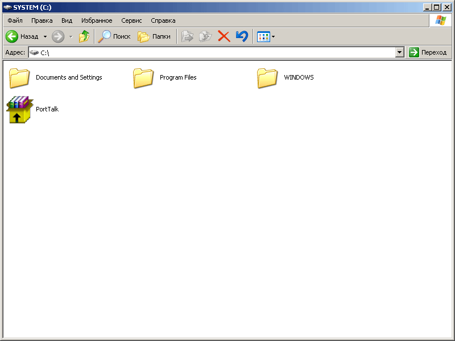Click the WINDOWS folder name
Image resolution: width=455 pixels, height=341 pixels.
[x=299, y=77]
